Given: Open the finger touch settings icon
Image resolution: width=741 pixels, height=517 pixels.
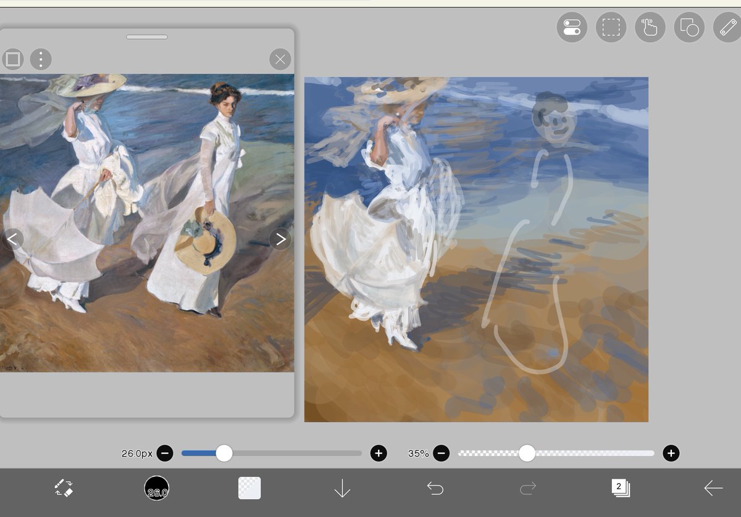Looking at the screenshot, I should [x=650, y=28].
